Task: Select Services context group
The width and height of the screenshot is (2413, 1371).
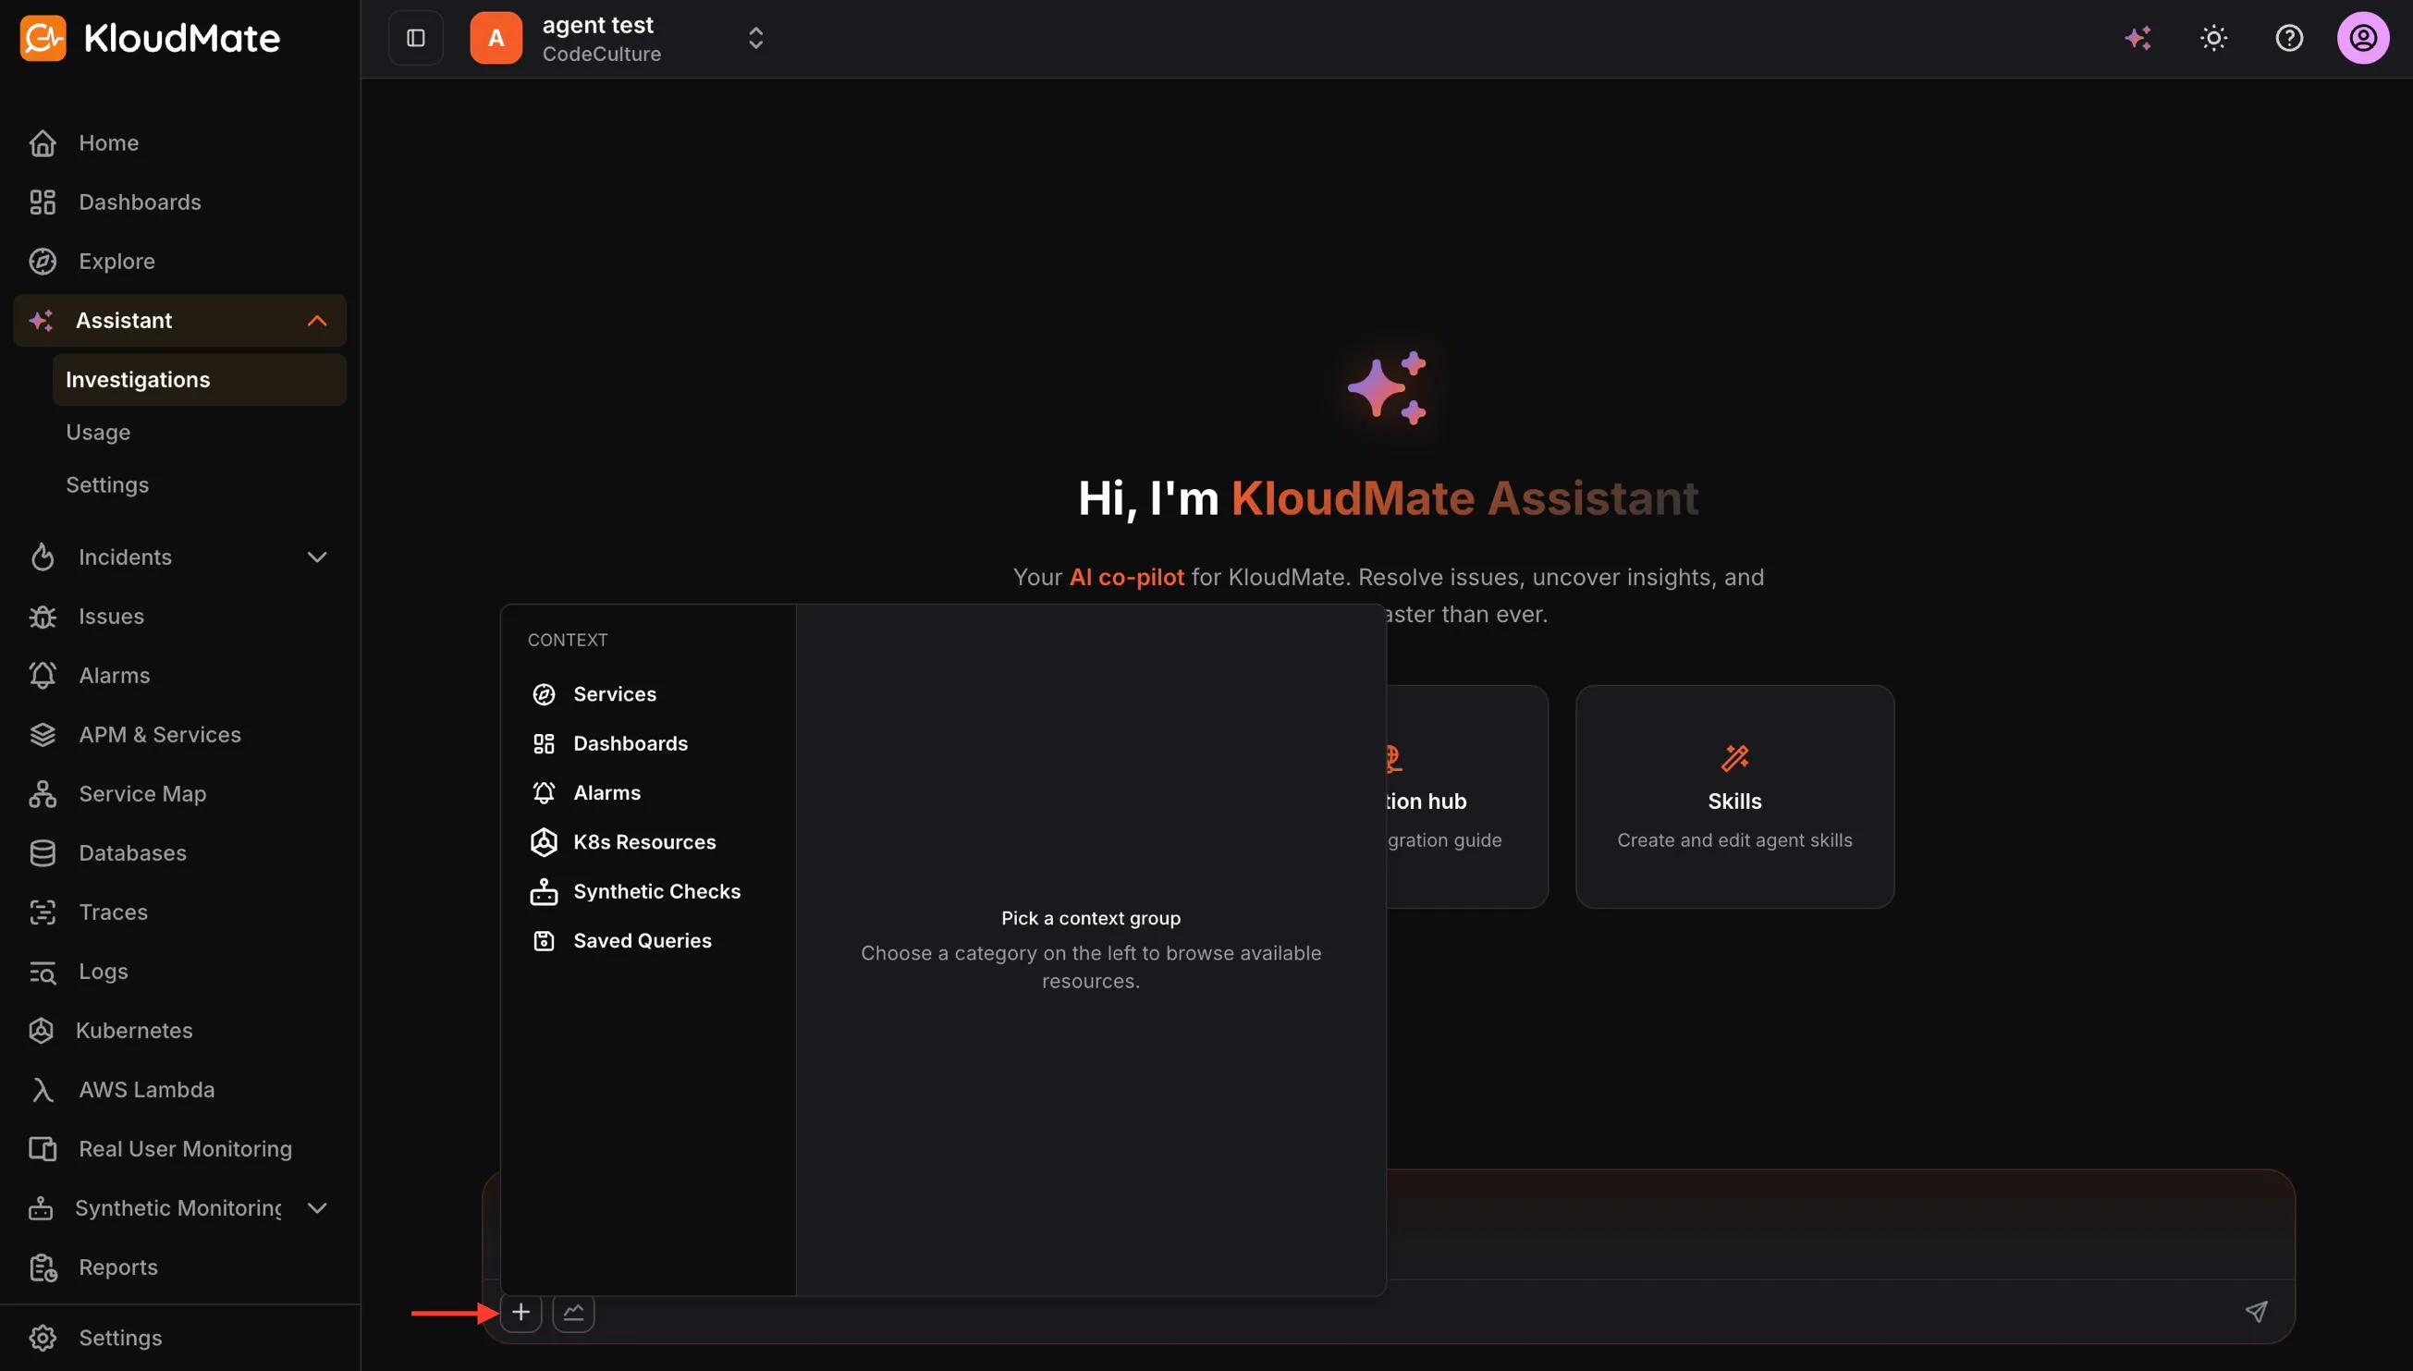Action: pos(648,694)
